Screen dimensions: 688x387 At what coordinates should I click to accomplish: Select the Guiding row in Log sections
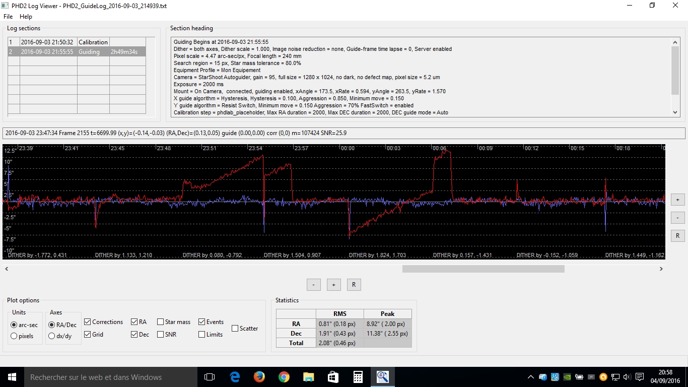(x=77, y=51)
